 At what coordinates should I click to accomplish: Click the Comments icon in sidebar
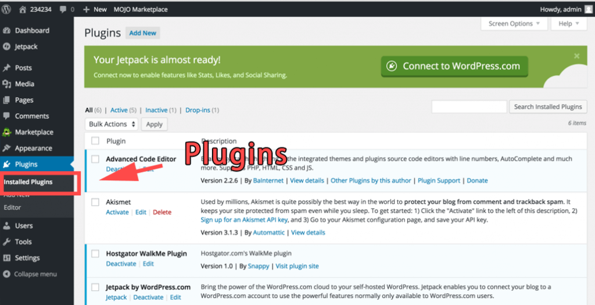pyautogui.click(x=6, y=116)
